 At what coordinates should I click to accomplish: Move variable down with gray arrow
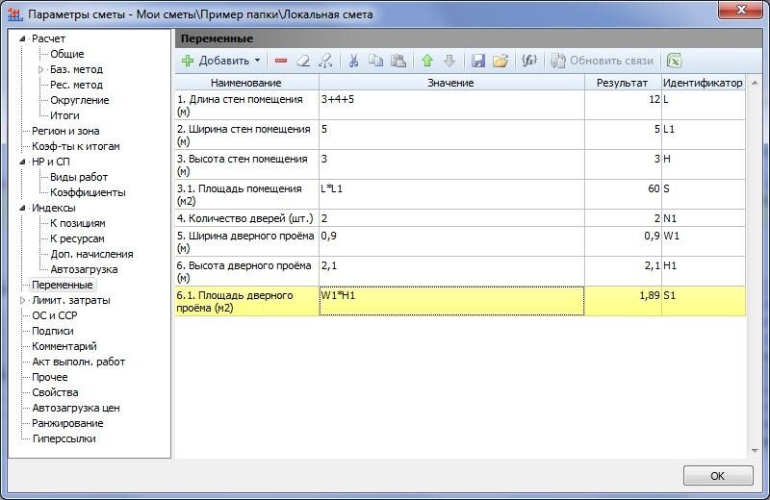(449, 61)
